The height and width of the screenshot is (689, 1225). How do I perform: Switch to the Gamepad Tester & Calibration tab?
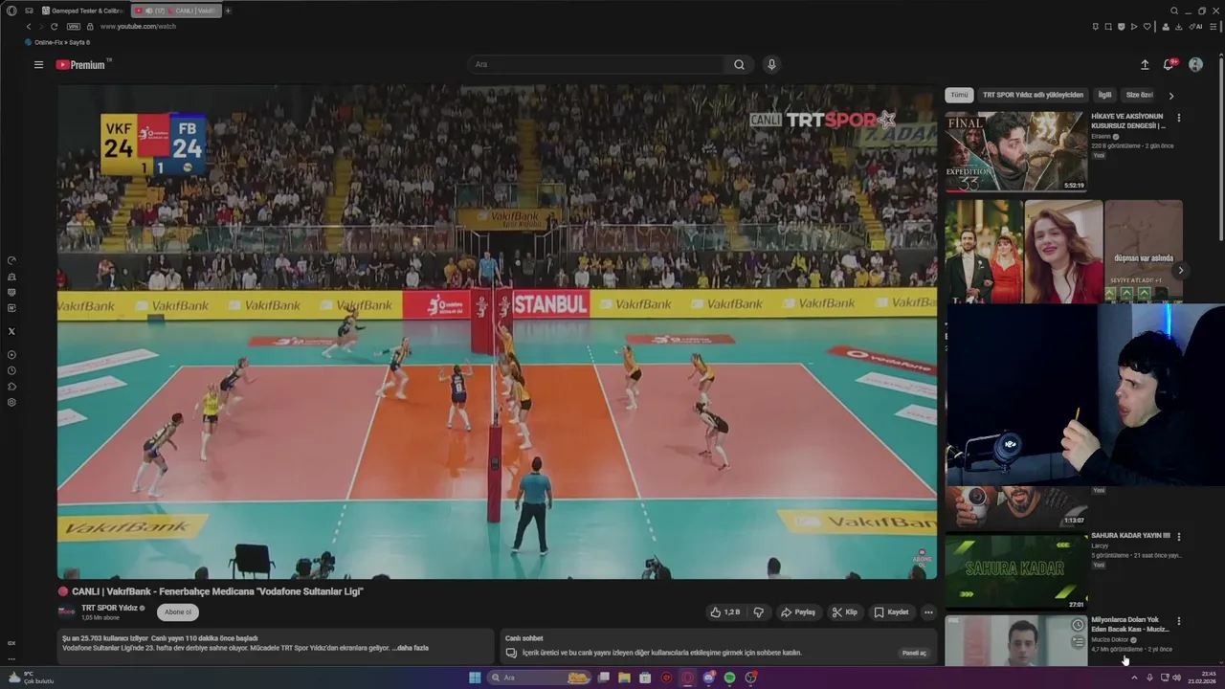coord(82,11)
